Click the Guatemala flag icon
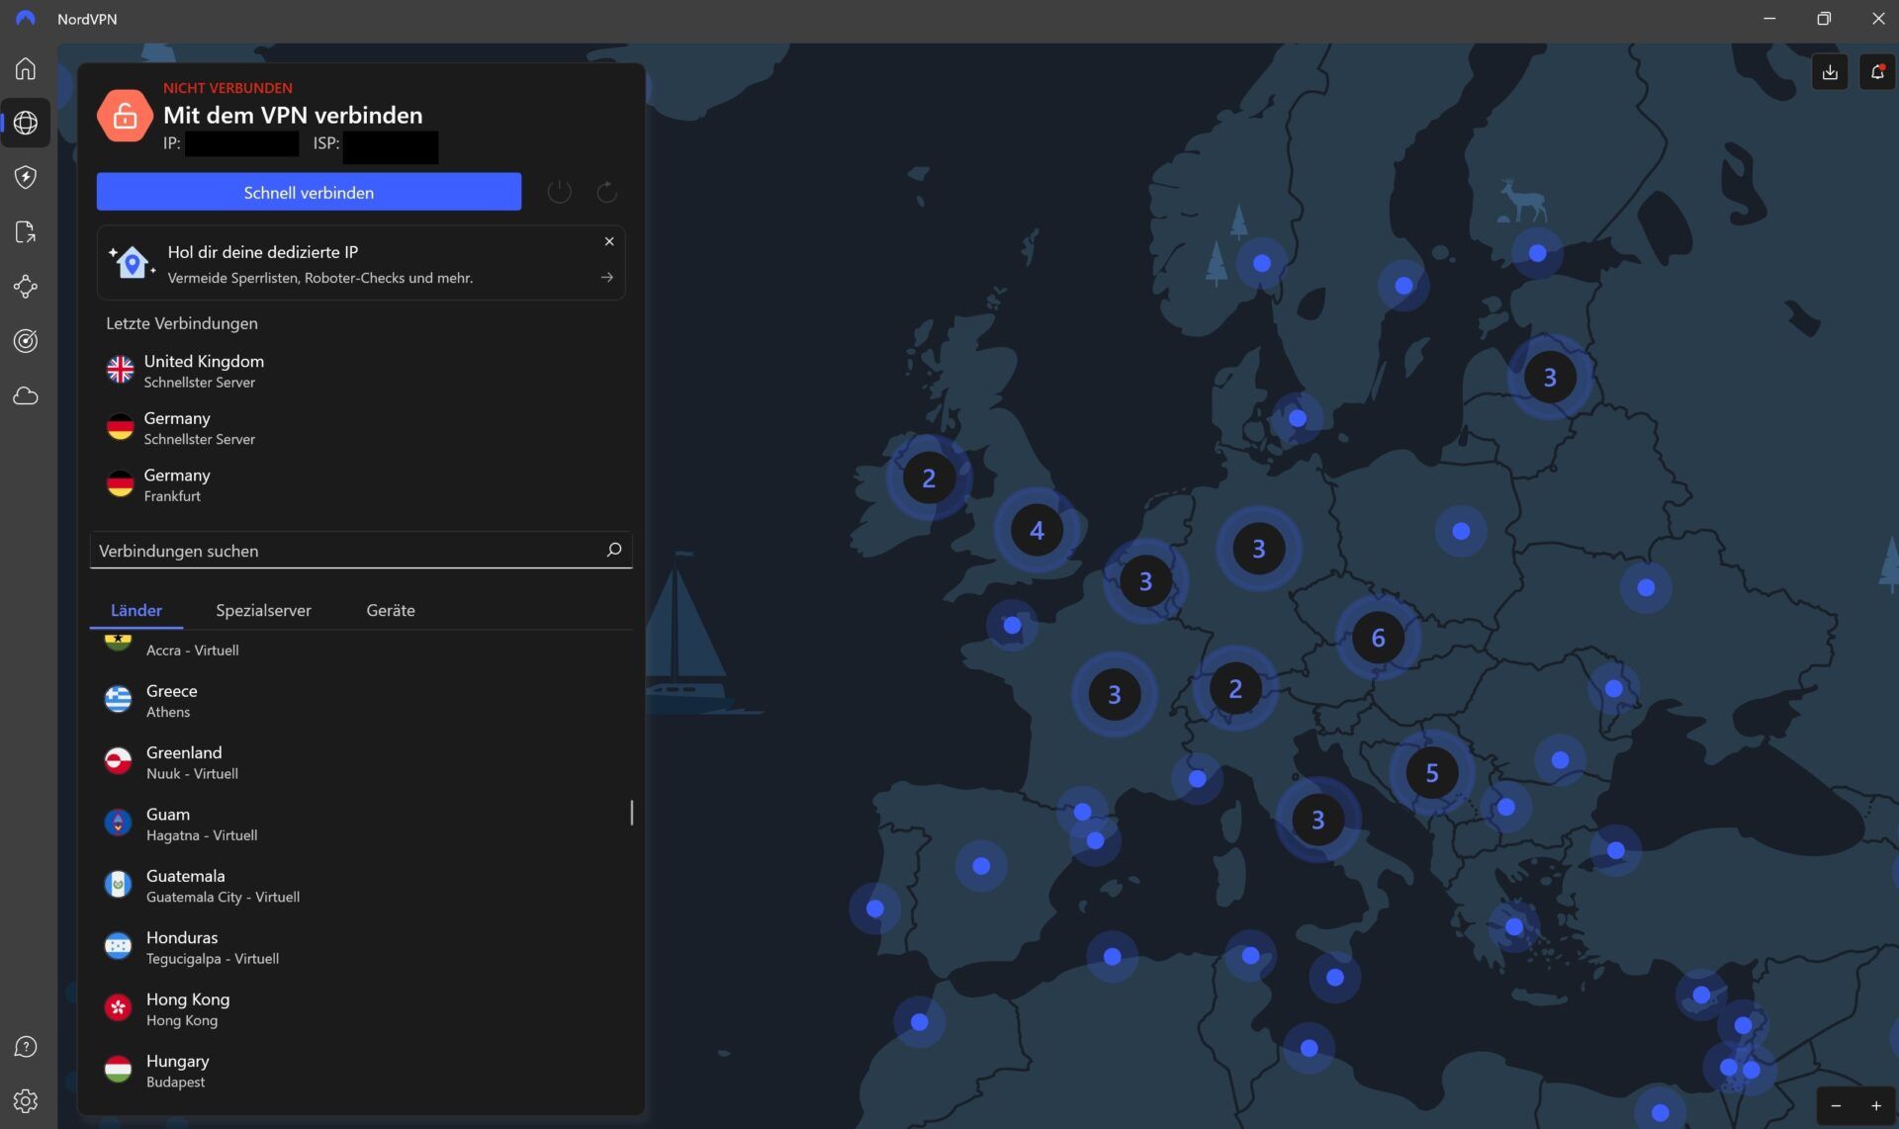Screen dimensions: 1899x1129 tap(118, 884)
